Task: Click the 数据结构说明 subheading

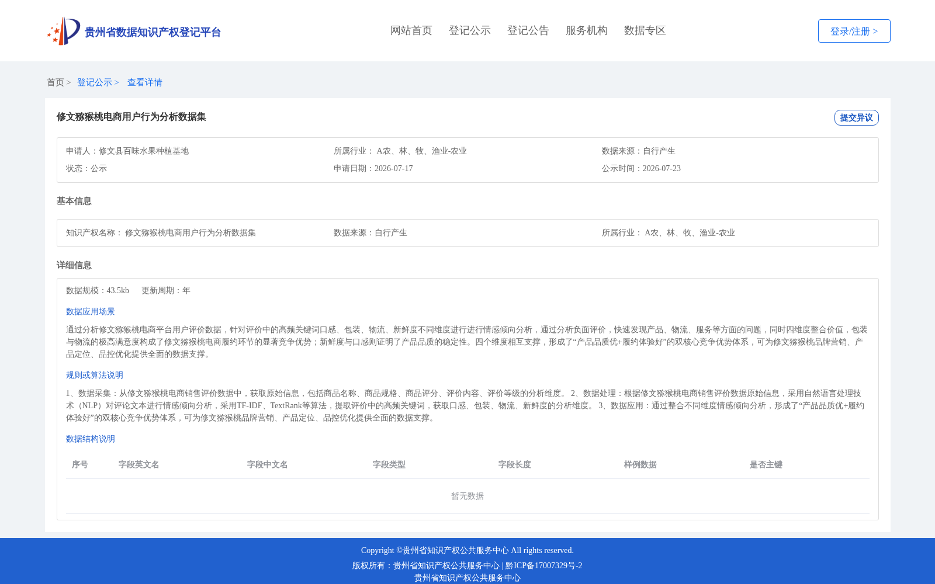Action: tap(91, 439)
